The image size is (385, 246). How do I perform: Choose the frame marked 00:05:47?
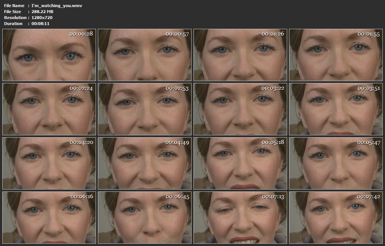(336, 163)
